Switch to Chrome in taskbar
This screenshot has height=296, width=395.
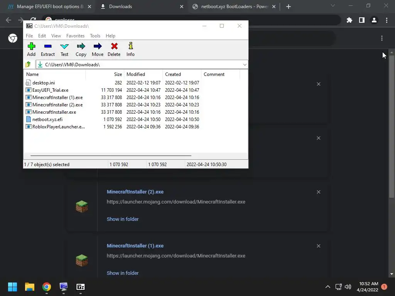coord(47,287)
